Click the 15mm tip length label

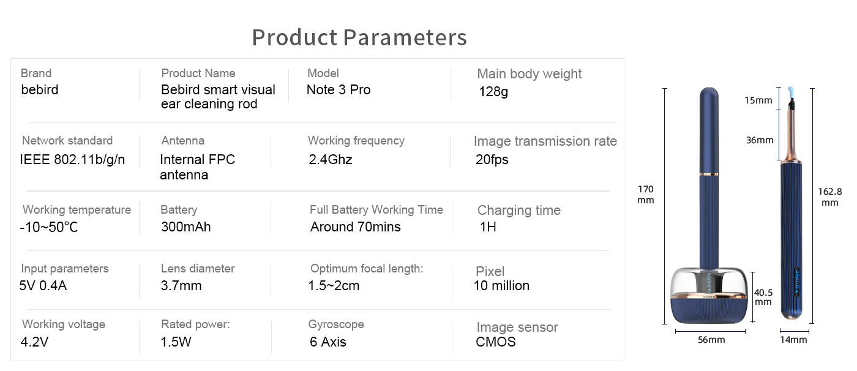coord(758,100)
